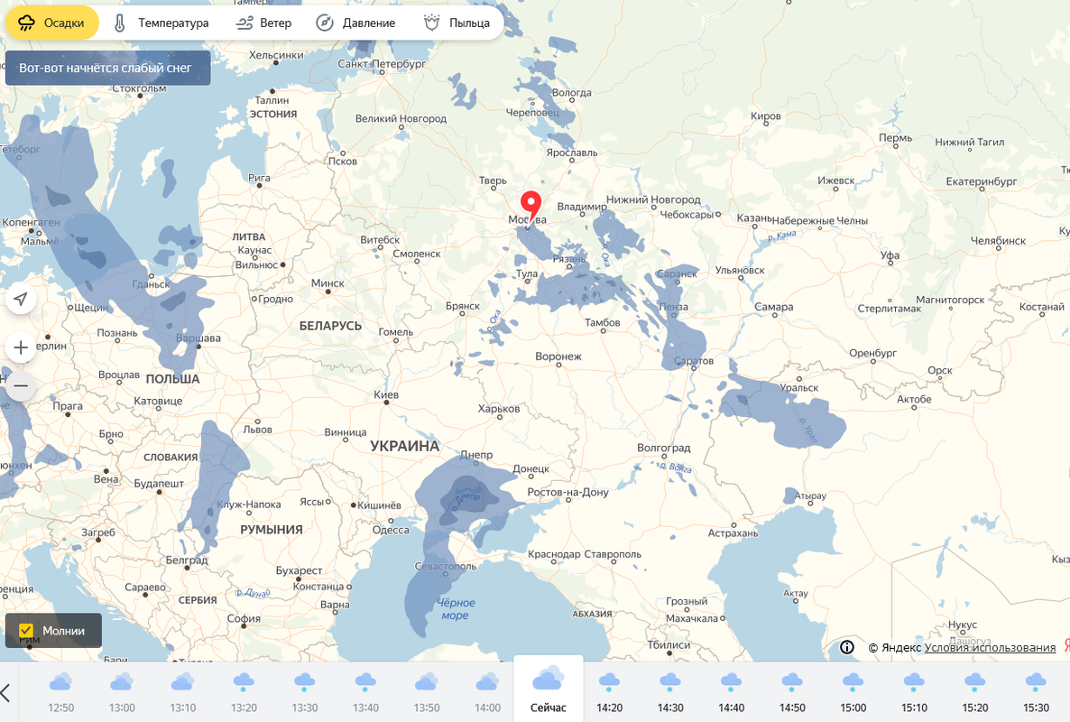1070x722 pixels.
Task: Click the УКРАИНА country label
Action: [x=405, y=446]
